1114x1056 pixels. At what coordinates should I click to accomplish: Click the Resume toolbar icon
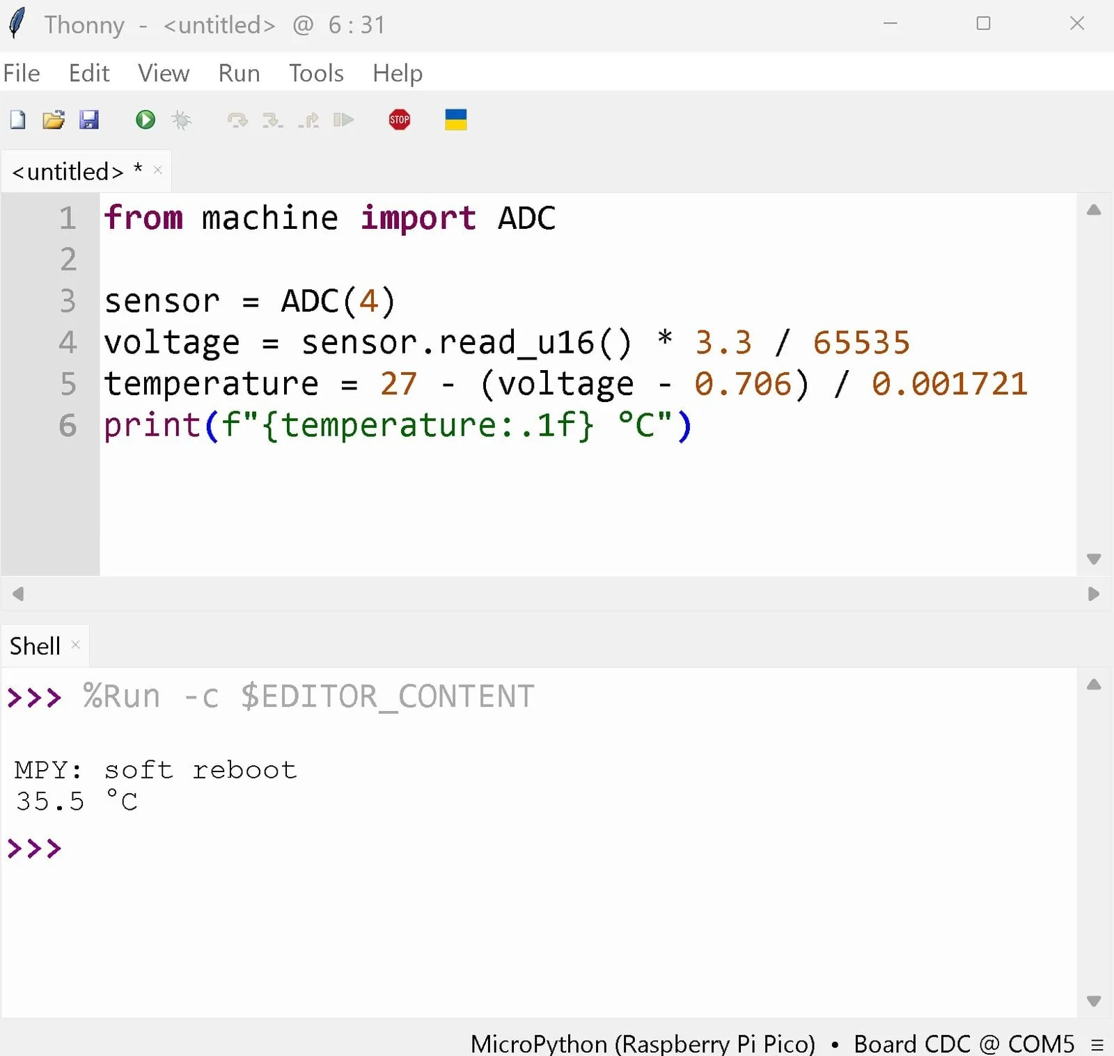(343, 120)
